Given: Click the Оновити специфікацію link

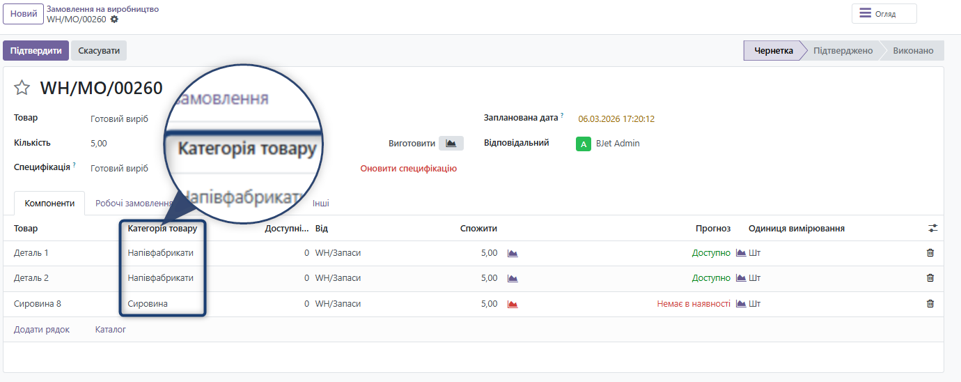Looking at the screenshot, I should point(408,169).
